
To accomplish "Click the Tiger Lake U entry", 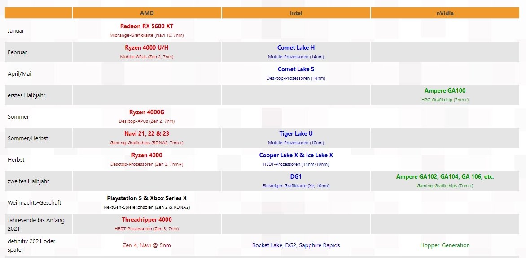I will [296, 133].
